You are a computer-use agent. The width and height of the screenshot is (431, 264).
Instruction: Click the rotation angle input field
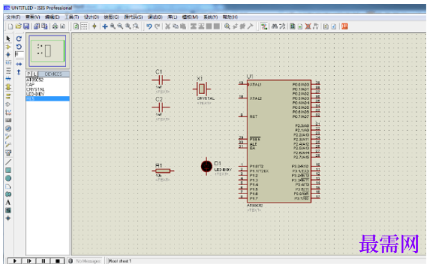(19, 54)
